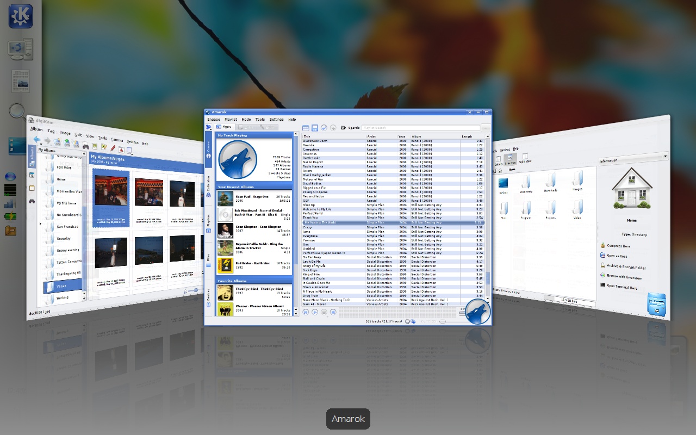Click the red pencil edit icon in digiKam
The image size is (696, 435).
[113, 148]
